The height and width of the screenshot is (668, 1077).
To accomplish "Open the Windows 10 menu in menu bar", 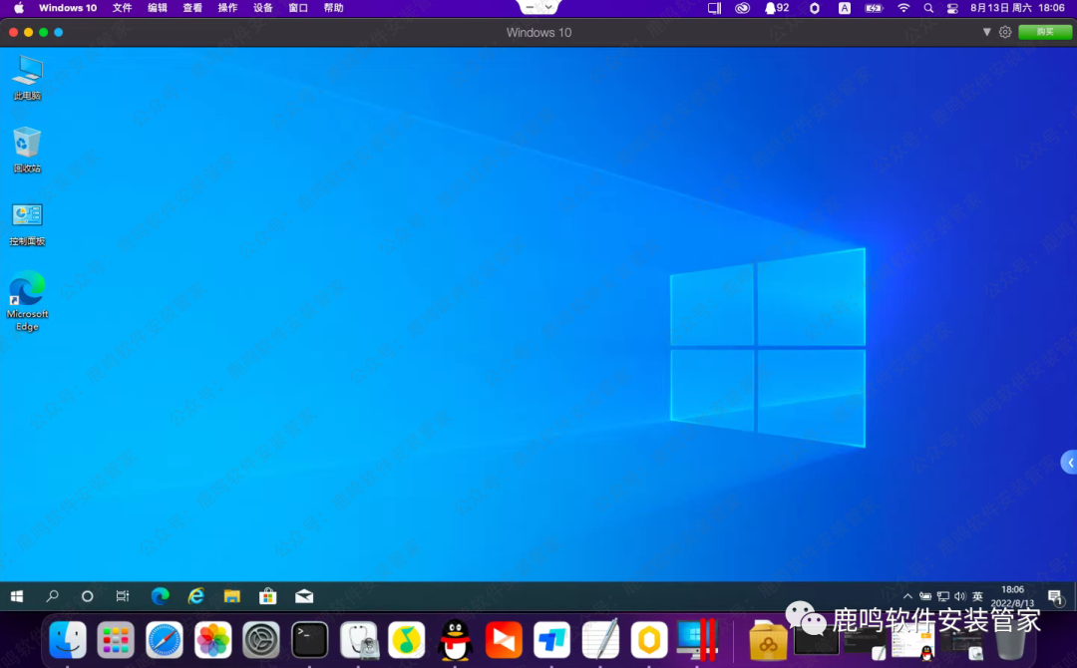I will pyautogui.click(x=68, y=8).
